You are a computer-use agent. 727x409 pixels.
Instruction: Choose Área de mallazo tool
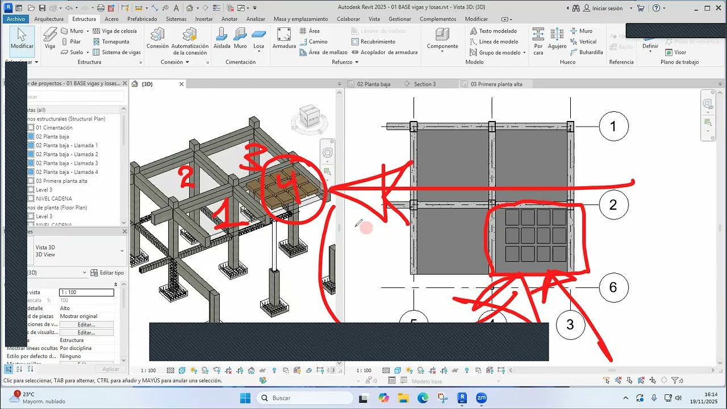(x=323, y=52)
